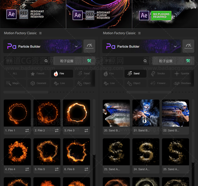Viewport: 198px width, 186px height.
Task: Select Line category in right panel
Action: [x=112, y=83]
